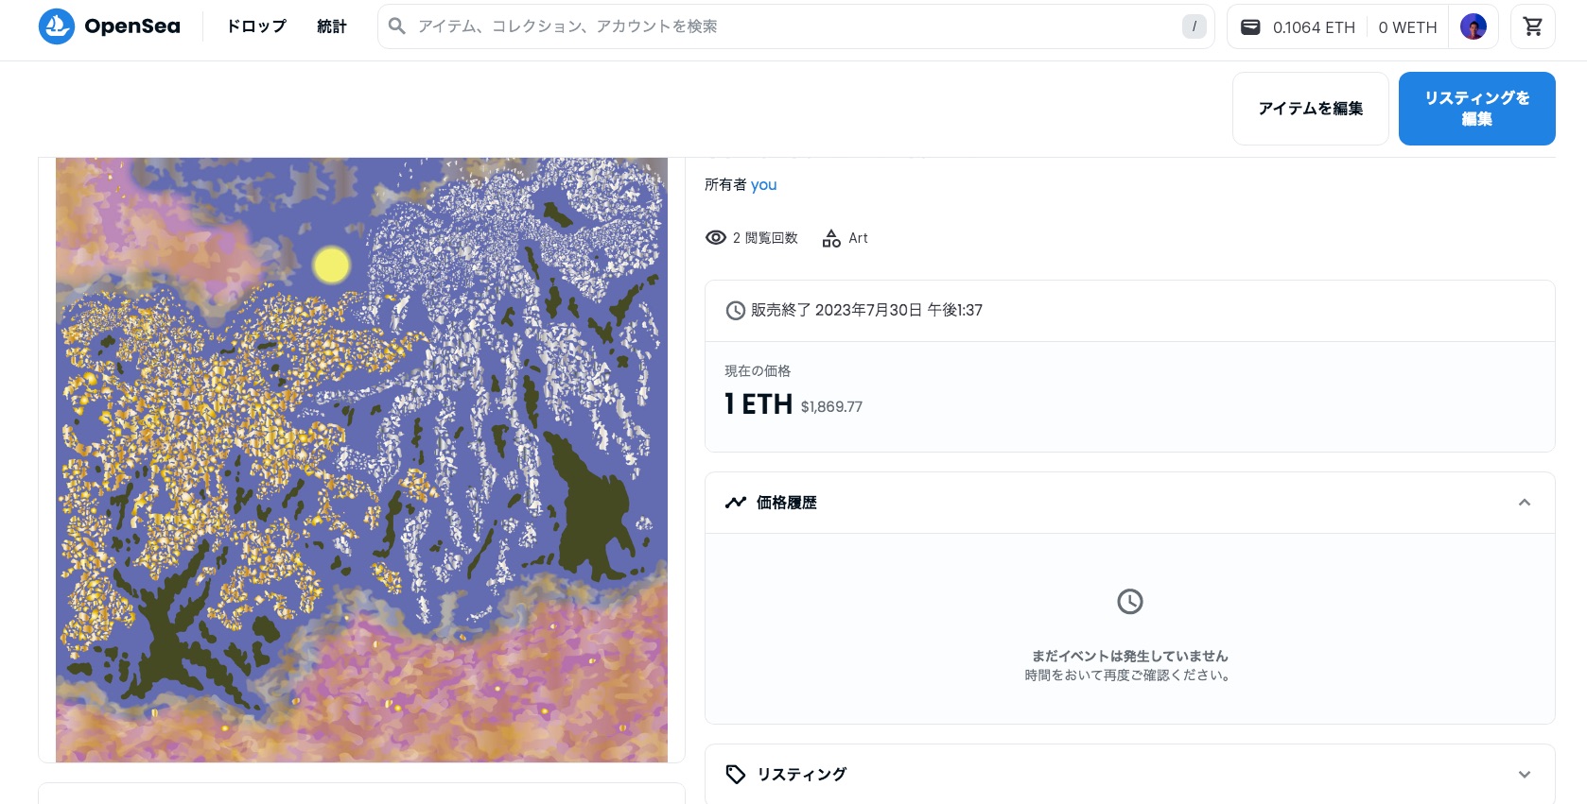Image resolution: width=1587 pixels, height=804 pixels.
Task: Click the sale end clock icon
Action: [735, 311]
